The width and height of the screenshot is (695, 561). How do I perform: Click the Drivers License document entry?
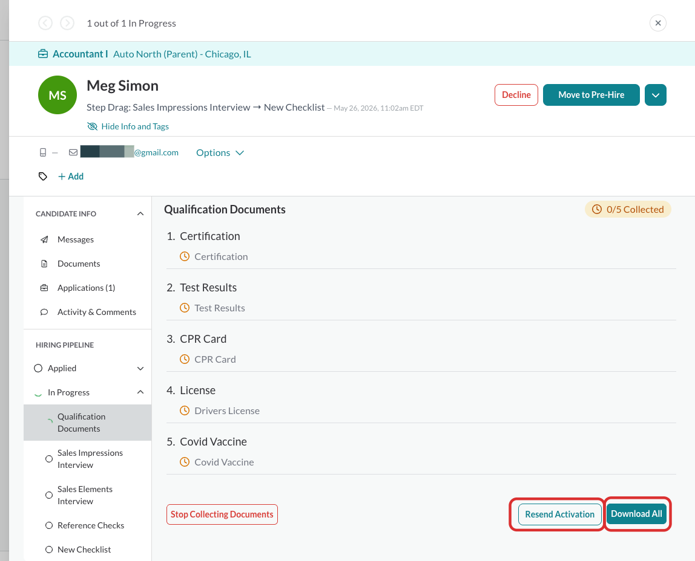click(227, 410)
